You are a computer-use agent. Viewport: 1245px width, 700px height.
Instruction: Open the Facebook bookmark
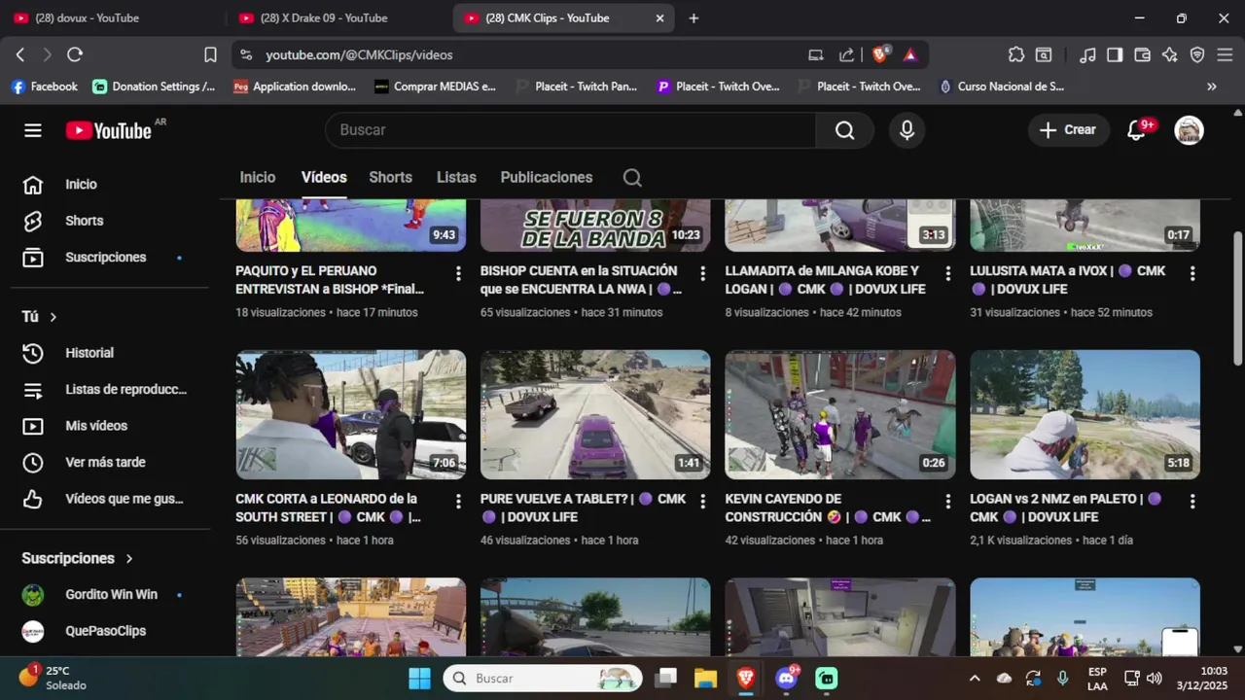pos(45,87)
